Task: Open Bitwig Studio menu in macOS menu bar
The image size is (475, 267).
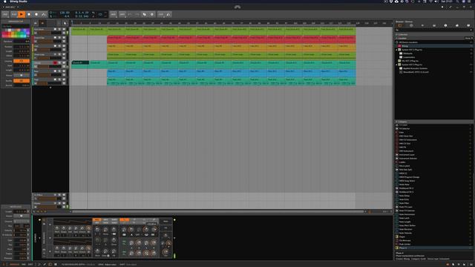Action: (x=18, y=1)
